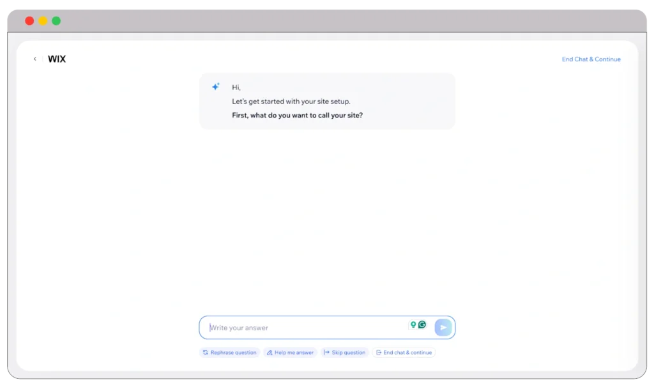Click the 'Hi,' greeting line in the chat
The image size is (654, 384).
tap(236, 88)
